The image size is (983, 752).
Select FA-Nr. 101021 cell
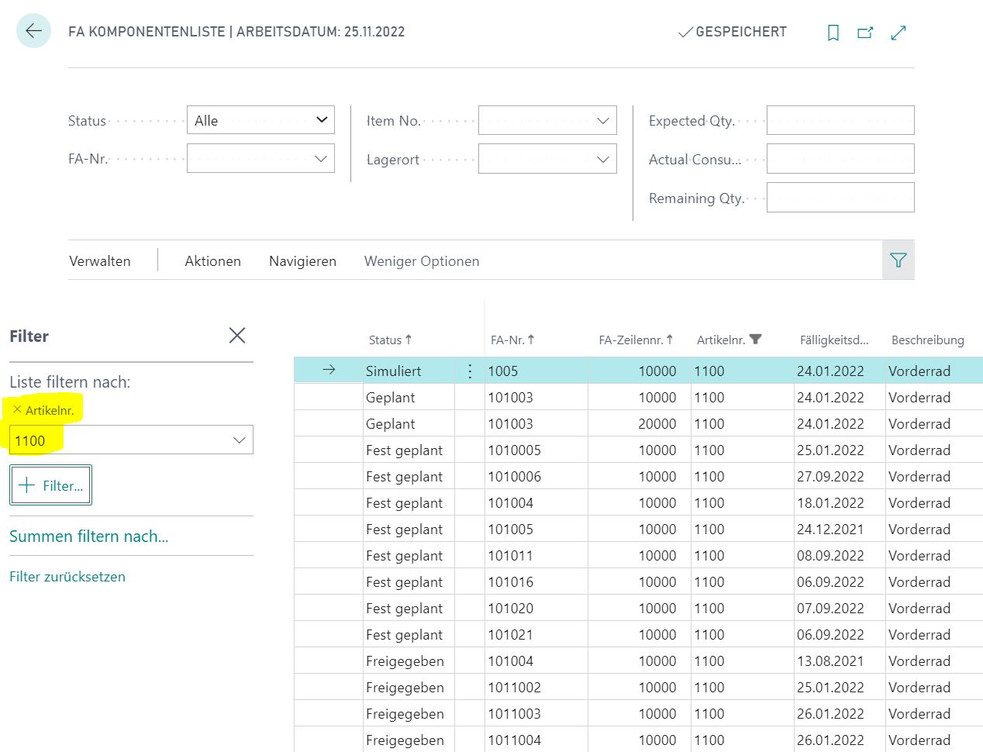tap(536, 634)
